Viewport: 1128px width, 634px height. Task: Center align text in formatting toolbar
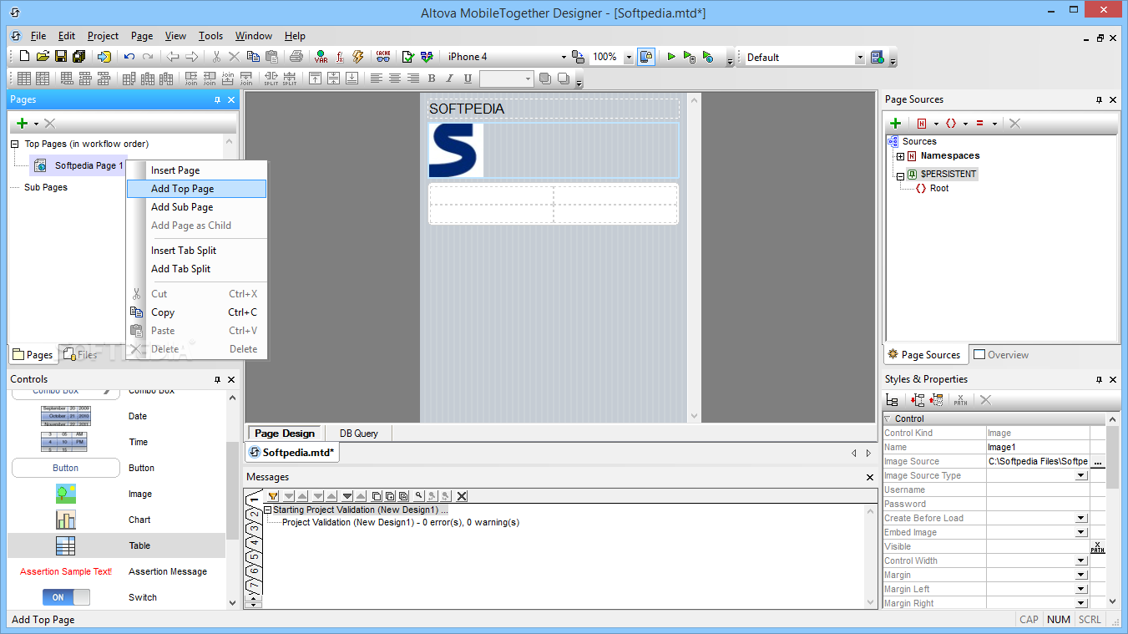coord(395,79)
